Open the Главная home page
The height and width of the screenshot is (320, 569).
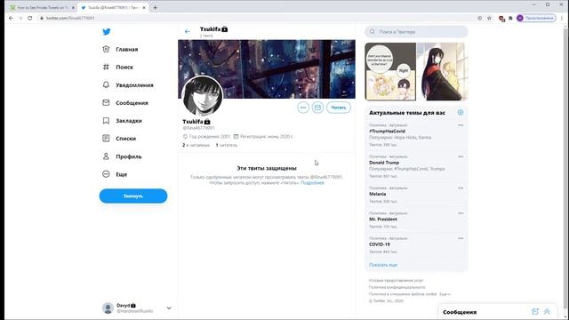(126, 49)
